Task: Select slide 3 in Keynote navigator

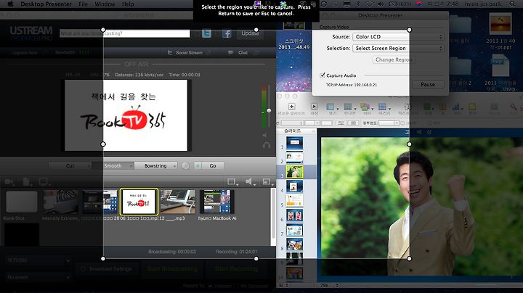Action: tap(294, 172)
